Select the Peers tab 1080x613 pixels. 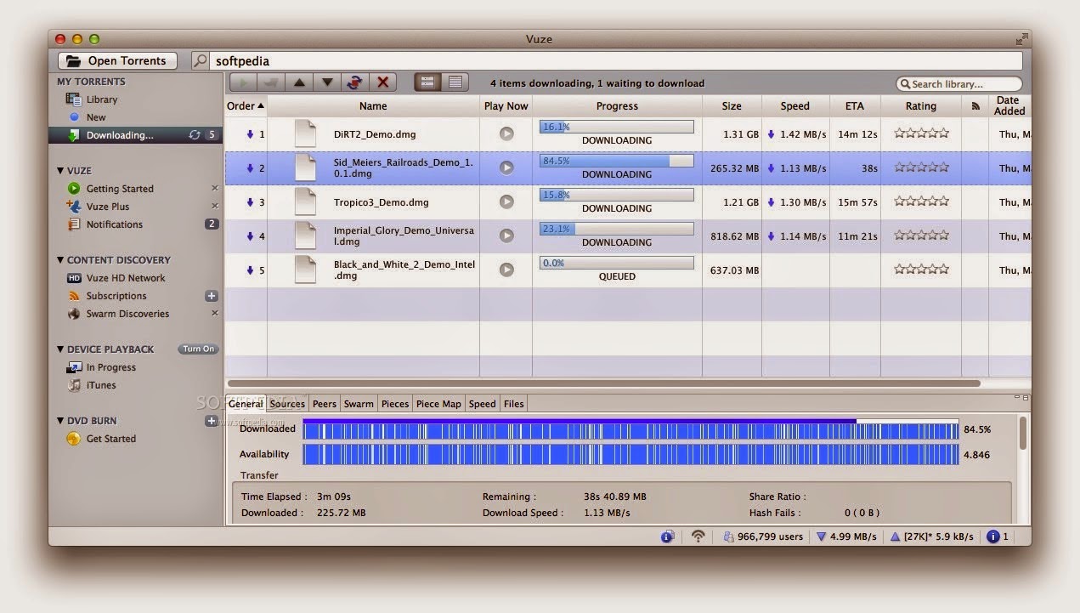coord(325,404)
